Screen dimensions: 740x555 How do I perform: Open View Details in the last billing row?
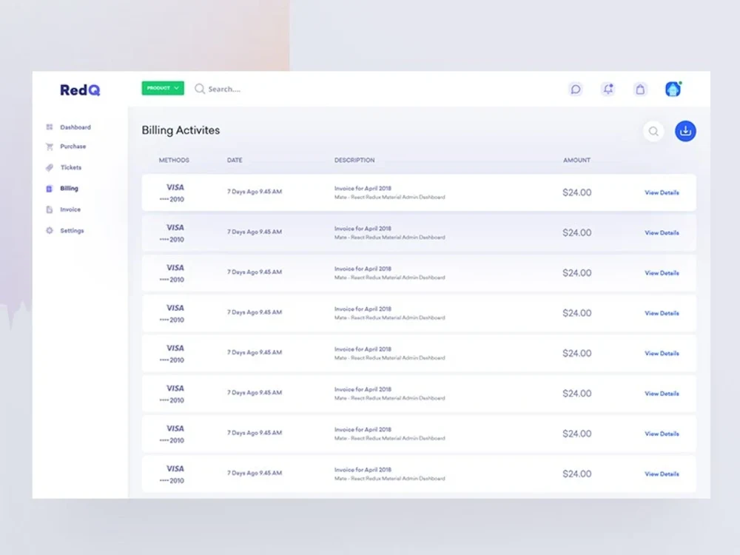point(662,474)
